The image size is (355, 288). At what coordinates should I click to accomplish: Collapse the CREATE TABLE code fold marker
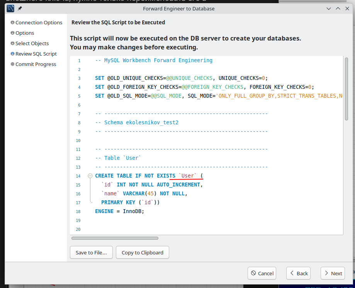(x=90, y=176)
